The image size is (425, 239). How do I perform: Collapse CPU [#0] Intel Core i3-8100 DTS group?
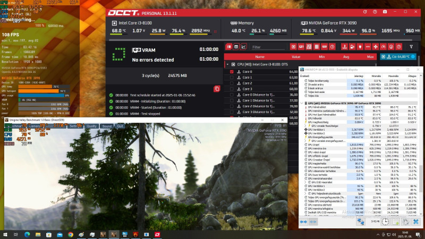click(227, 64)
